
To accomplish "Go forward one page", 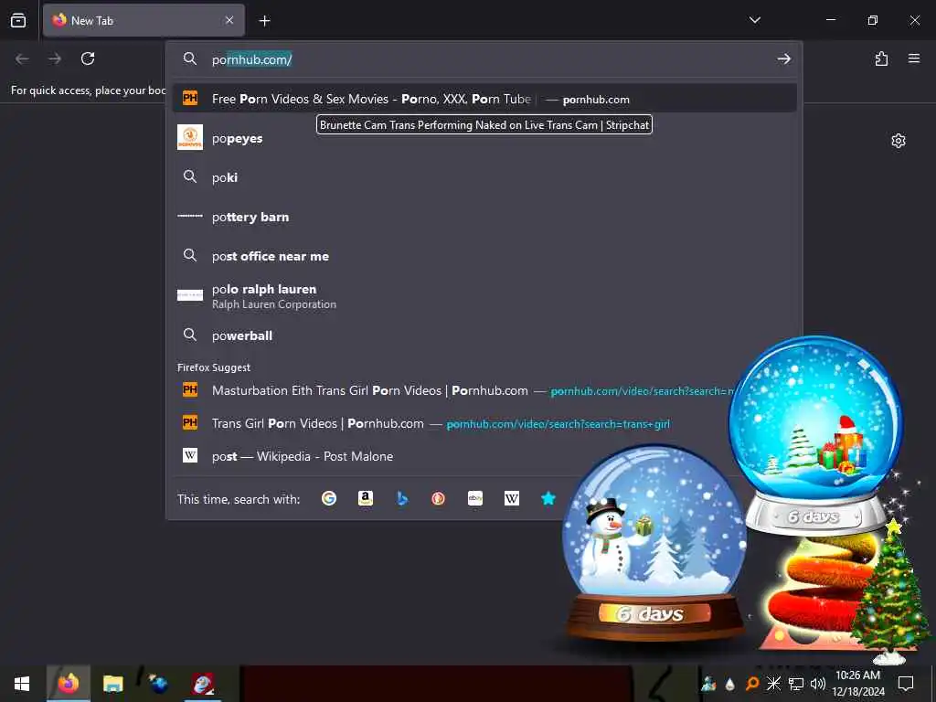I will coord(55,58).
